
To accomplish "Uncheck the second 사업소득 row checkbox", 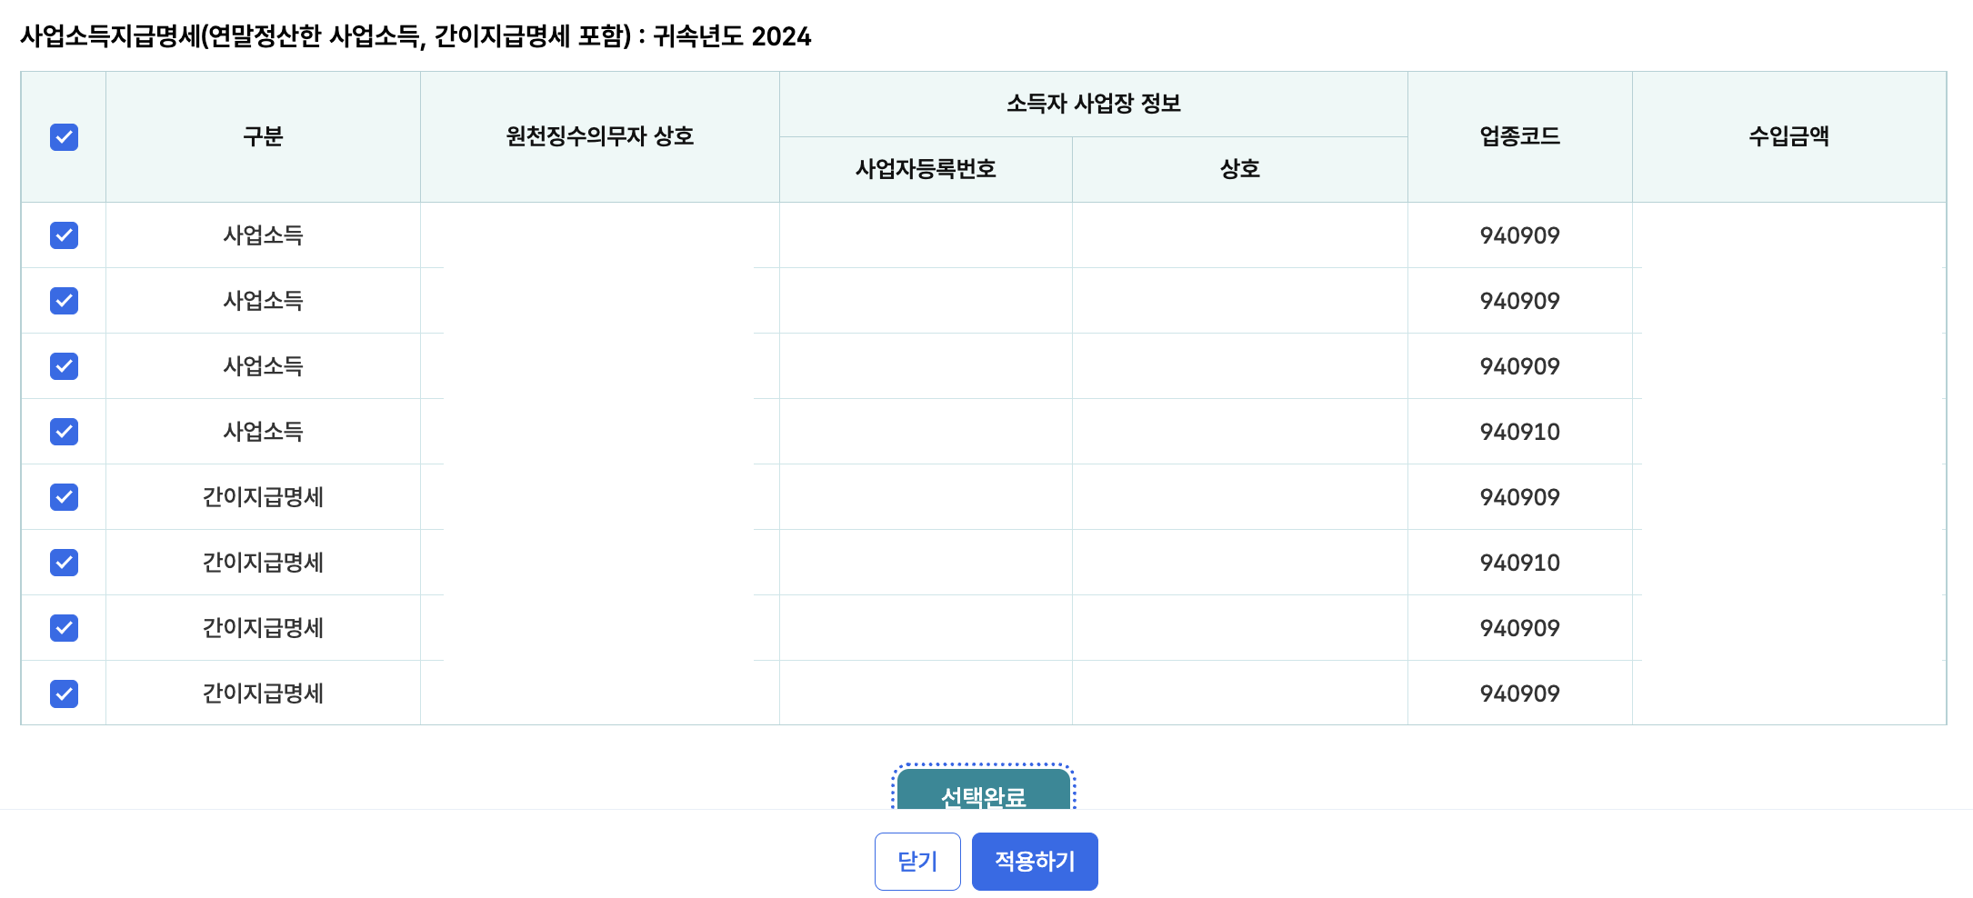I will click(x=62, y=301).
